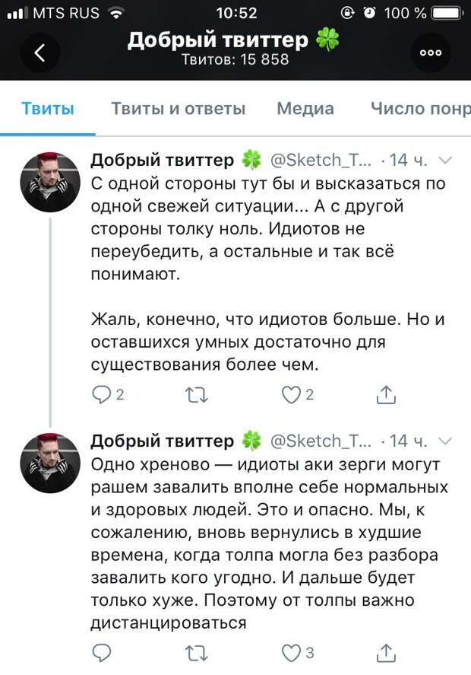Share the first tweet
Screen dimensions: 471x675
click(386, 393)
